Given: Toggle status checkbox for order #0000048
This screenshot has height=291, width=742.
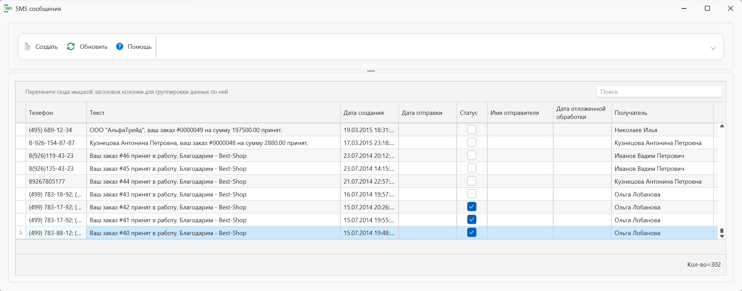Looking at the screenshot, I should tap(472, 142).
